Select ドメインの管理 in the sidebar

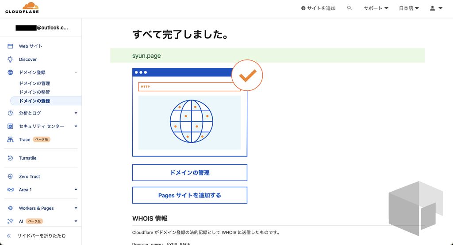click(35, 83)
